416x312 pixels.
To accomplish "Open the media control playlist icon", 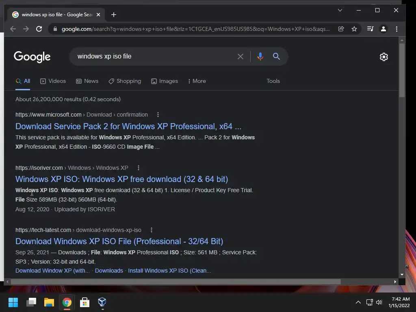I will click(x=370, y=29).
